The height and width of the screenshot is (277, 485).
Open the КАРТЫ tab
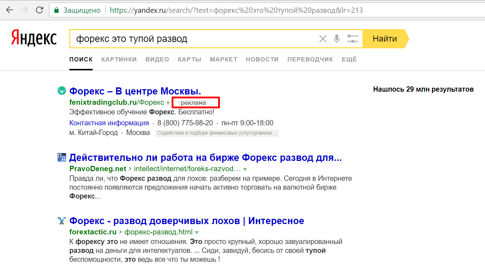tap(190, 59)
